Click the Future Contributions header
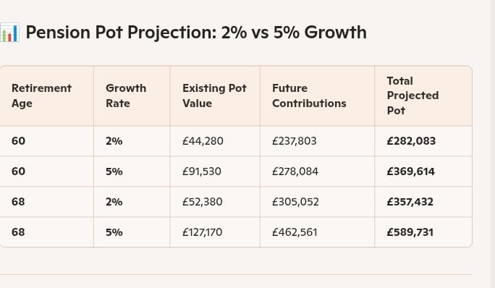This screenshot has height=288, width=495. pyautogui.click(x=309, y=96)
